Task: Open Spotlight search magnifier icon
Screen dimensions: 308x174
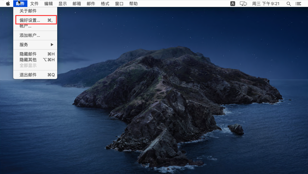Action: pyautogui.click(x=288, y=4)
